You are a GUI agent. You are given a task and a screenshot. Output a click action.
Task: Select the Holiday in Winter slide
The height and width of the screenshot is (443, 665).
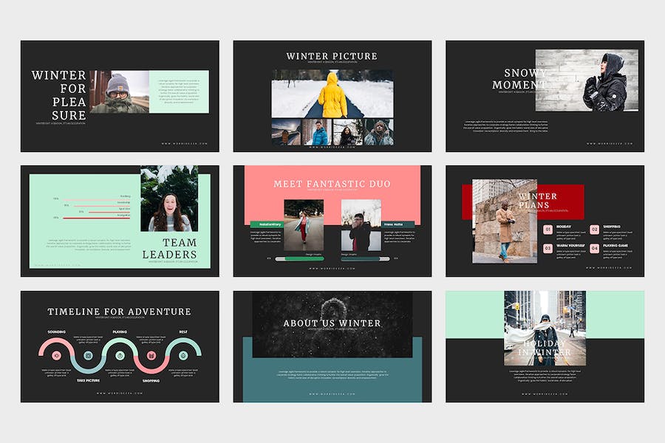545,346
